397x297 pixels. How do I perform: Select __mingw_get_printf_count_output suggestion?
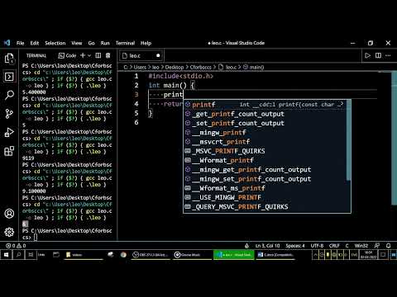click(265, 169)
